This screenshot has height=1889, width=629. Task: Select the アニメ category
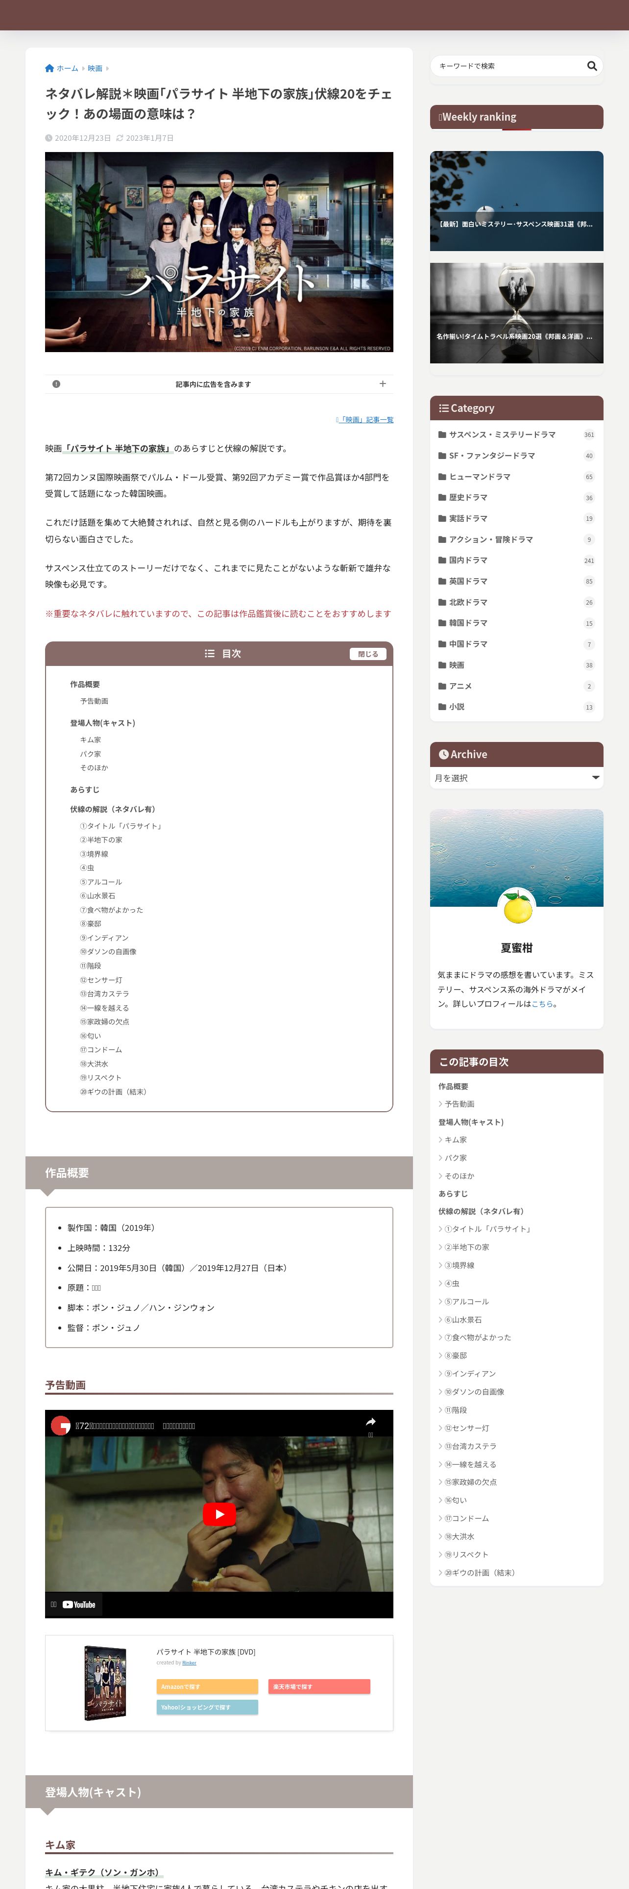click(x=517, y=687)
